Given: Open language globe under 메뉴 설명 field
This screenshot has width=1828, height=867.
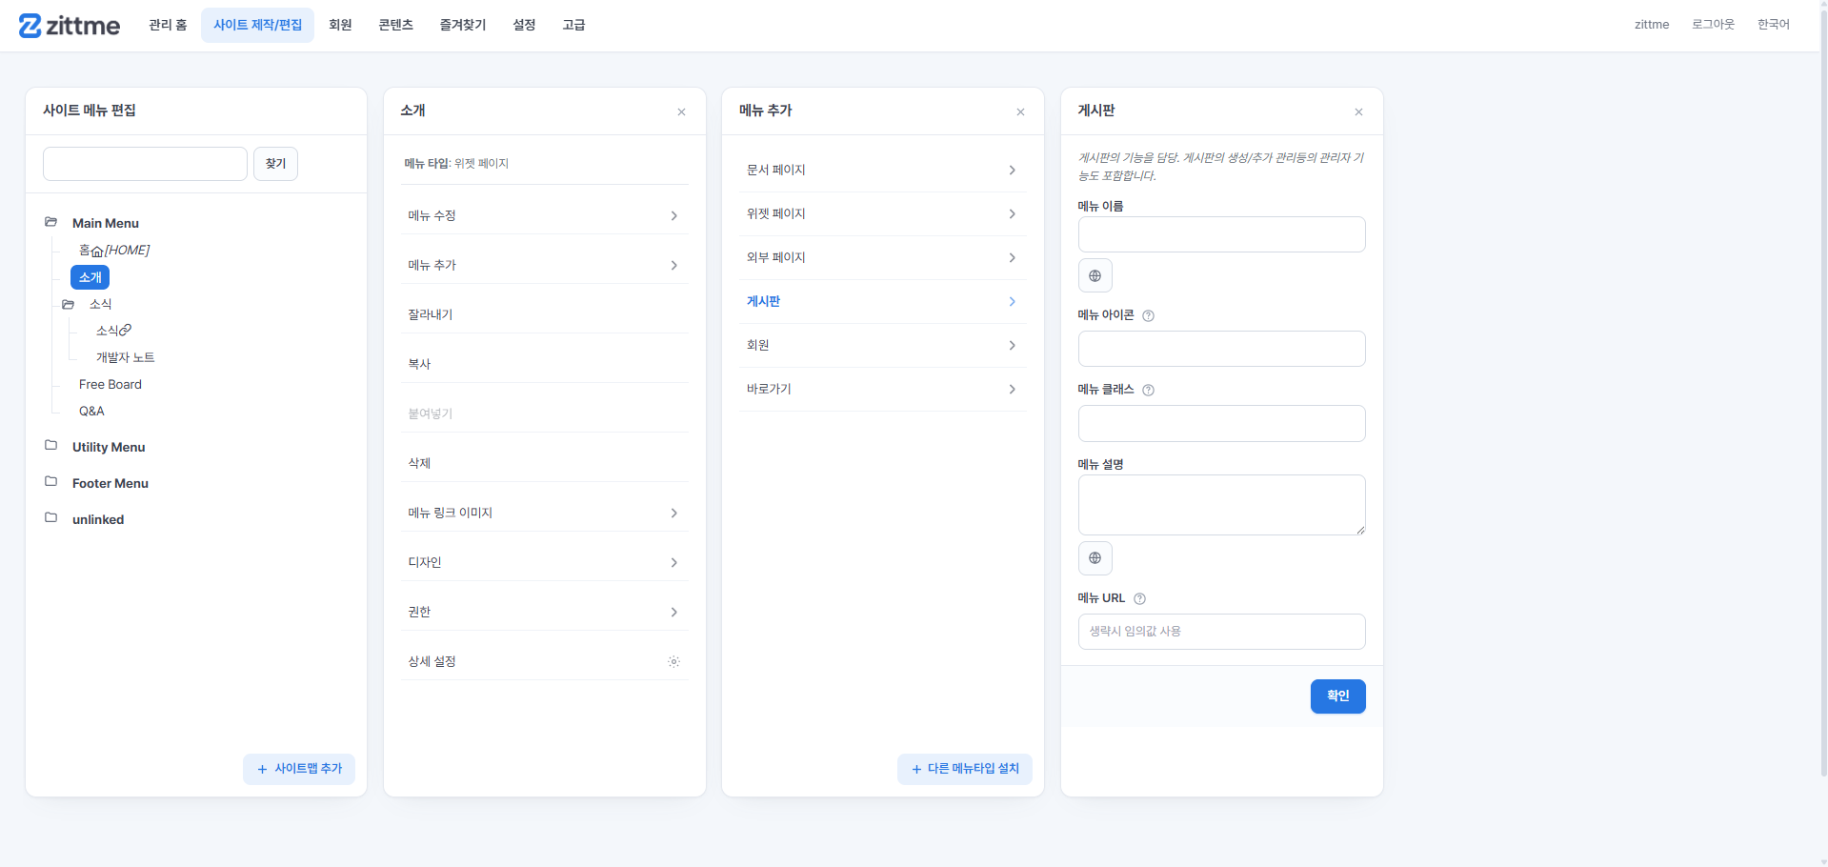Looking at the screenshot, I should tap(1095, 558).
